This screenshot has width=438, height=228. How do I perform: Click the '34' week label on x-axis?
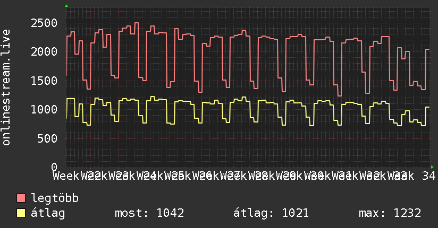coord(429,176)
